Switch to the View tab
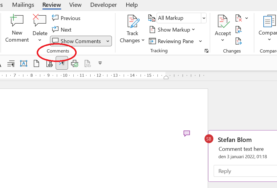 click(x=75, y=5)
